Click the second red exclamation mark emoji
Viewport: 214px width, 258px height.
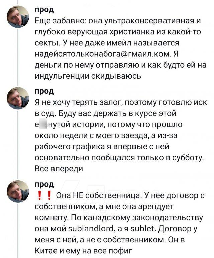[x=49, y=196]
